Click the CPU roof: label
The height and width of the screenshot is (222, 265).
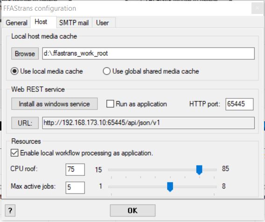pos(24,169)
